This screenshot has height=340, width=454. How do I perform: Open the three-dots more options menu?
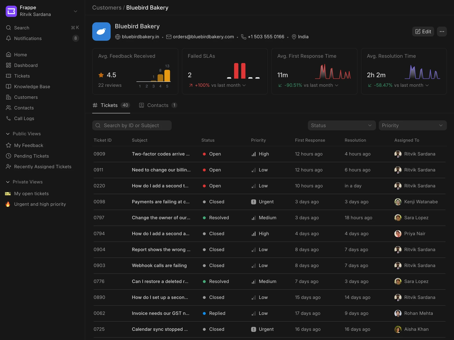[442, 32]
